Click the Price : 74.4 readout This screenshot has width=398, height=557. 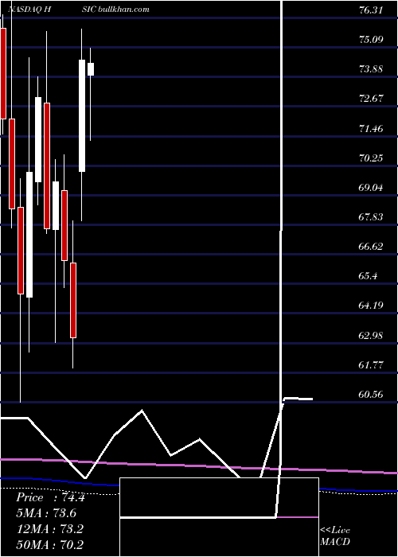pyautogui.click(x=50, y=497)
